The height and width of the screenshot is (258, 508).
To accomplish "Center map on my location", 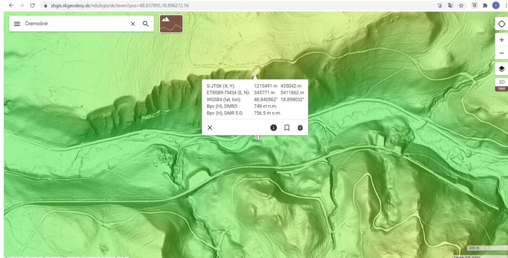I will [501, 24].
